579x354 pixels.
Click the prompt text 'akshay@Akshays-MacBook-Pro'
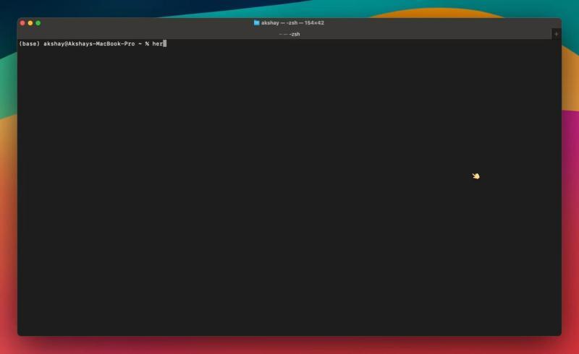[89, 44]
